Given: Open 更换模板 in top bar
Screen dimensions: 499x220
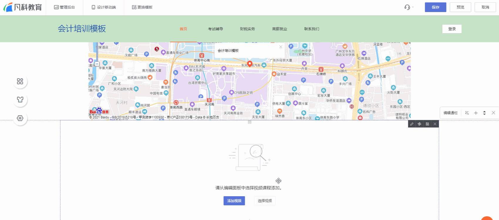Looking at the screenshot, I should coord(142,7).
